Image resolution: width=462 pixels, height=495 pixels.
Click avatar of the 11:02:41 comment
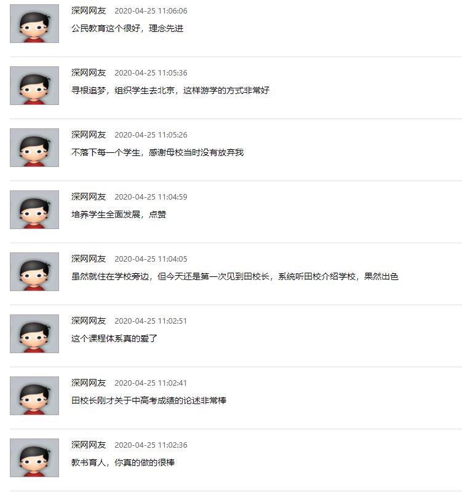pyautogui.click(x=34, y=396)
